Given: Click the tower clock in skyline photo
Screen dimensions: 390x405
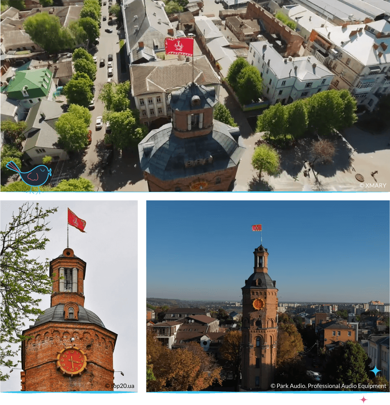Looking at the screenshot, I should [x=258, y=304].
